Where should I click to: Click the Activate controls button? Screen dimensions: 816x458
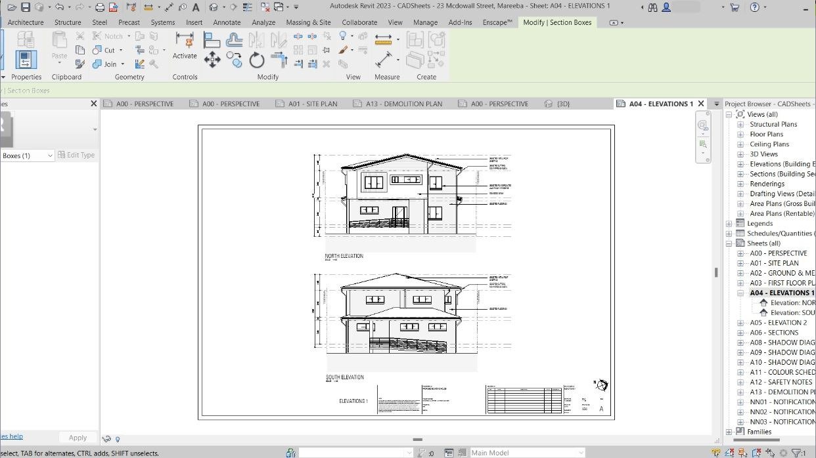coord(185,46)
